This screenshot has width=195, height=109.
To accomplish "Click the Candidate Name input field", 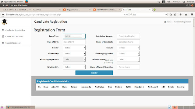I will click(x=128, y=42).
